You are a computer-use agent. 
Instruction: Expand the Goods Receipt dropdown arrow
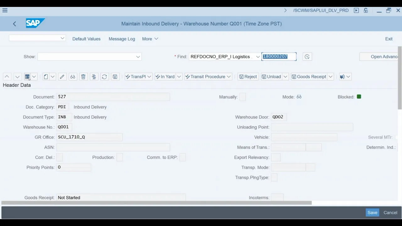(330, 77)
